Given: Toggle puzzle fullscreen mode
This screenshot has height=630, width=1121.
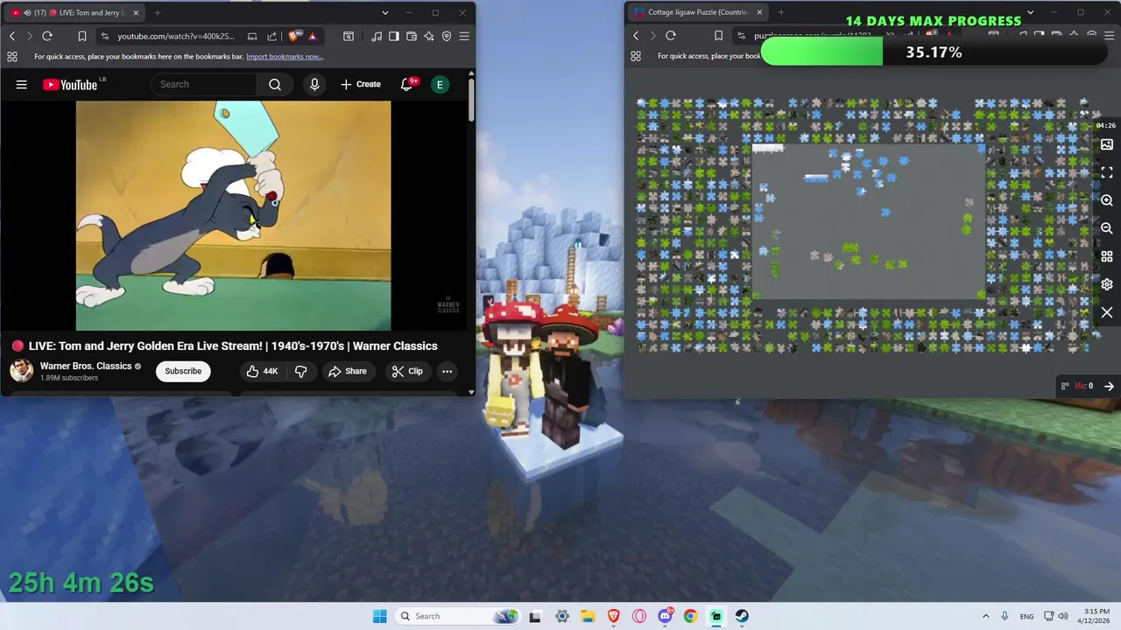Looking at the screenshot, I should pos(1107,172).
